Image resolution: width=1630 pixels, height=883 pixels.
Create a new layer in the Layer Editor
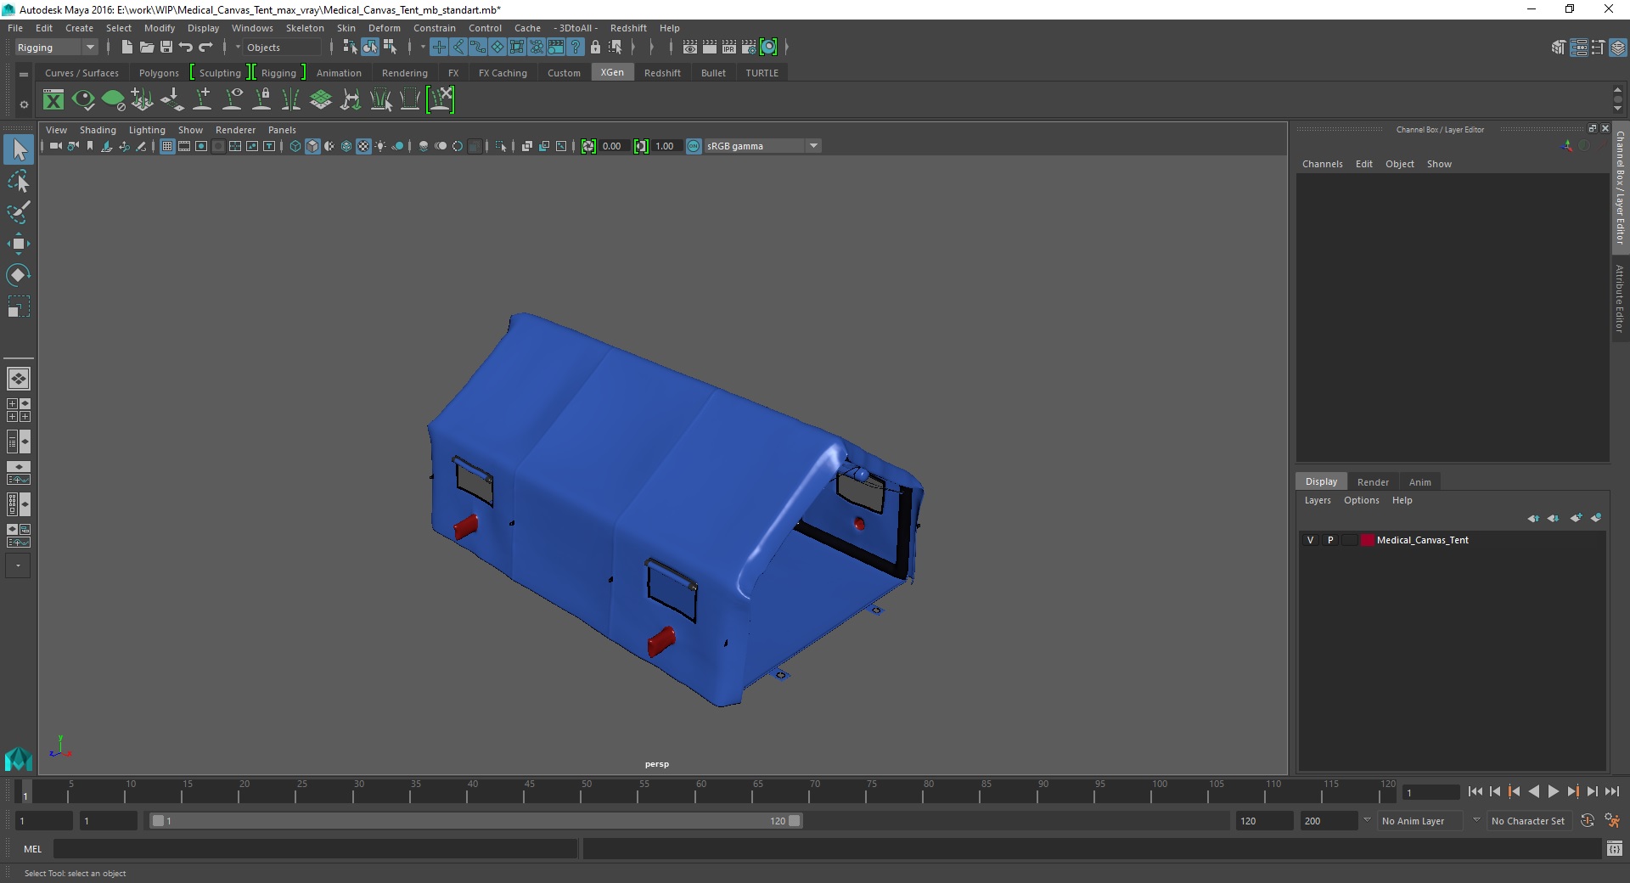1577,518
